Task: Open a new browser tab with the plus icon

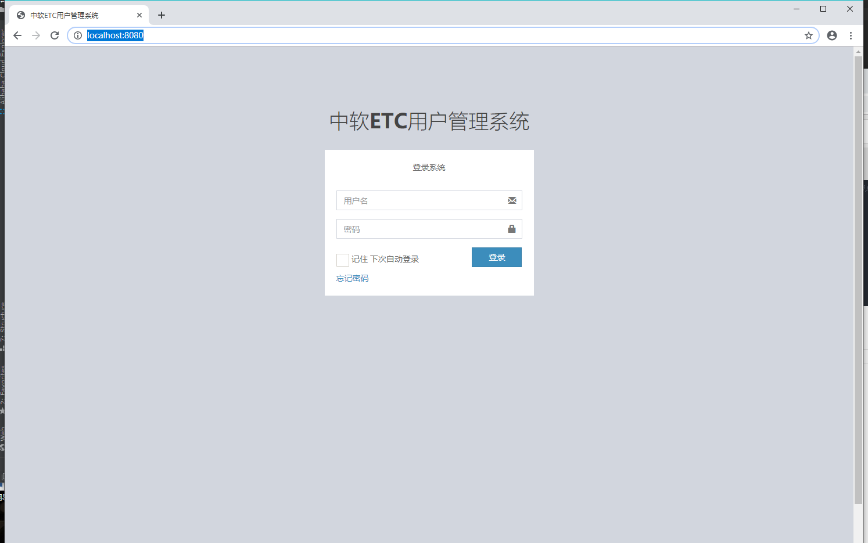Action: (x=161, y=15)
